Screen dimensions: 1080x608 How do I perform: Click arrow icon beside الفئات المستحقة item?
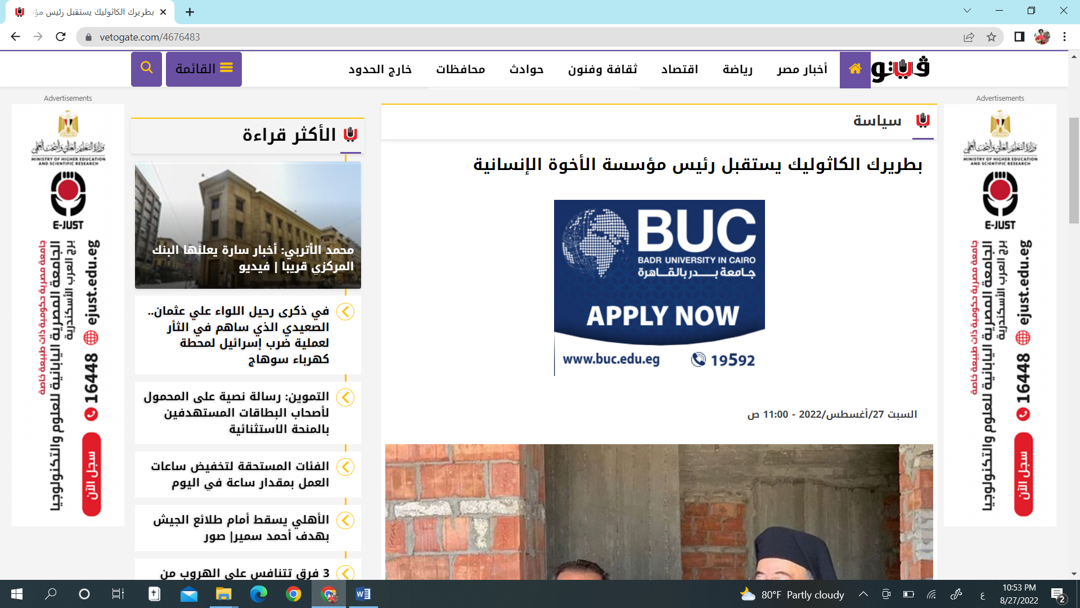345,467
